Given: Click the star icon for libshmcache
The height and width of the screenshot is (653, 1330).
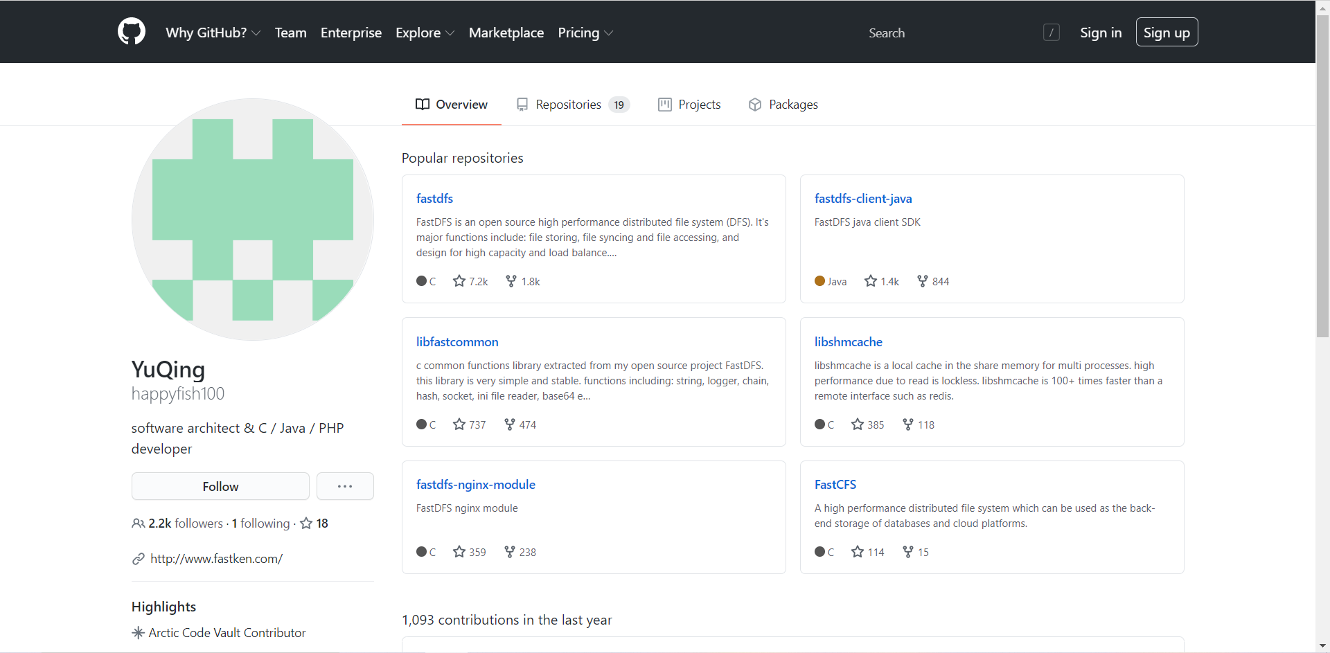Looking at the screenshot, I should 858,424.
